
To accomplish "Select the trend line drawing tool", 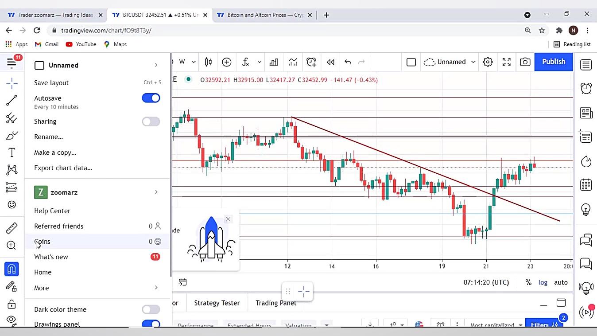I will pos(12,101).
